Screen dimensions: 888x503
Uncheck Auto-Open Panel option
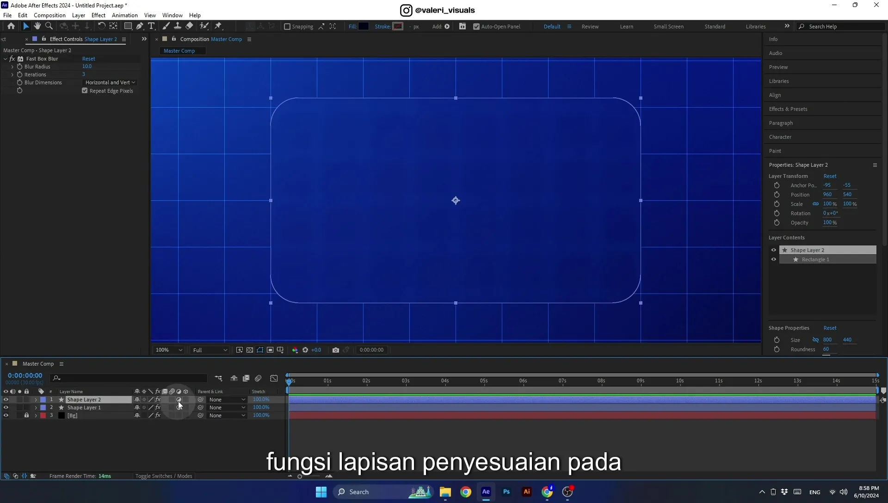(476, 26)
